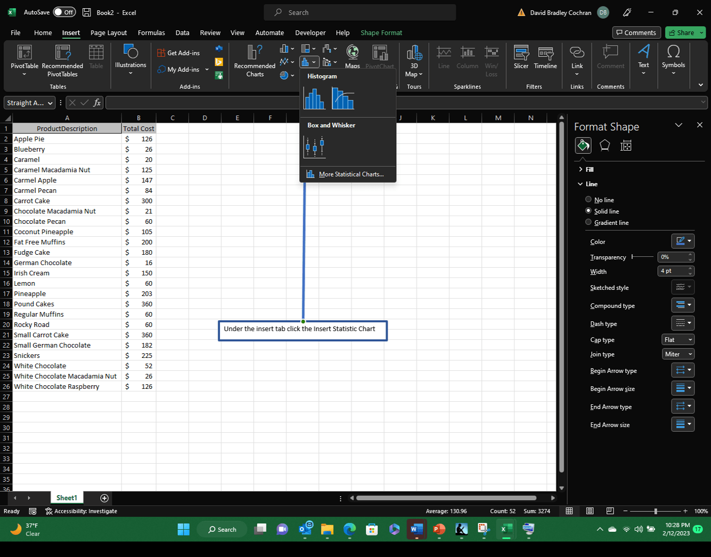Select the Solid line radio button
Image resolution: width=711 pixels, height=557 pixels.
point(588,210)
